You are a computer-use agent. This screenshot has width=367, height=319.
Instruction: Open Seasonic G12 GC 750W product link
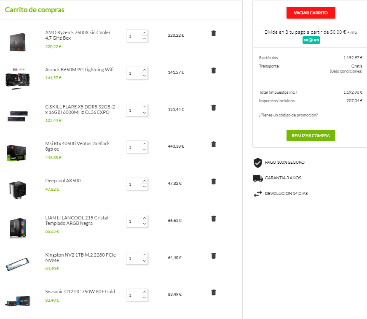[x=80, y=292]
